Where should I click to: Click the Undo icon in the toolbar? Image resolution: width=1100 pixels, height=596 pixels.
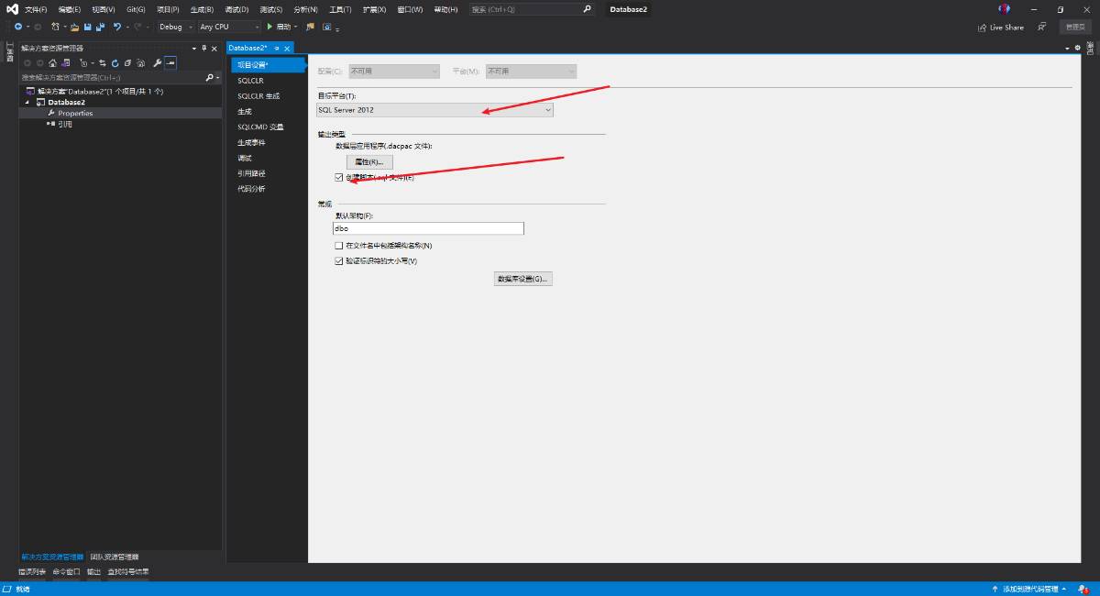coord(117,27)
